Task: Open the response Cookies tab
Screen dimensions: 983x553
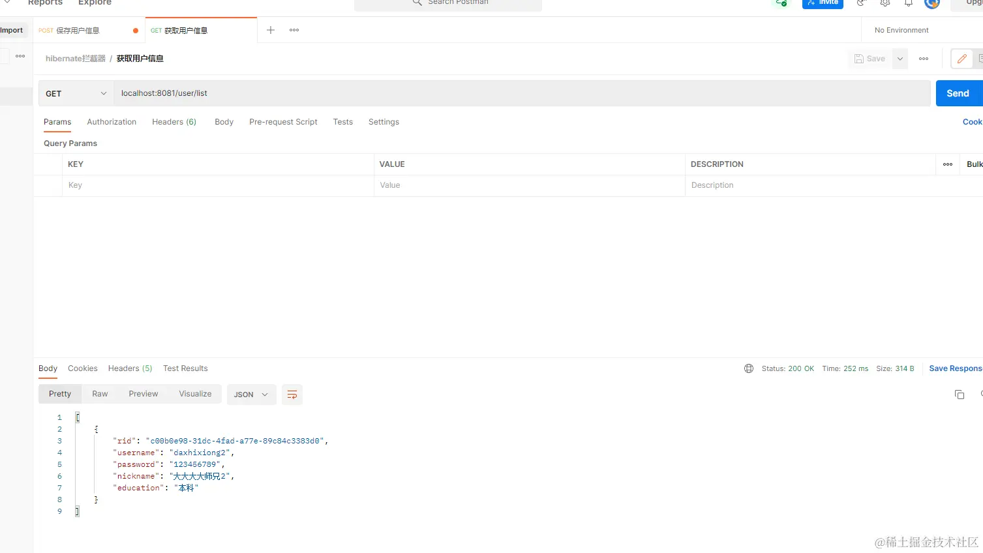Action: coord(83,368)
